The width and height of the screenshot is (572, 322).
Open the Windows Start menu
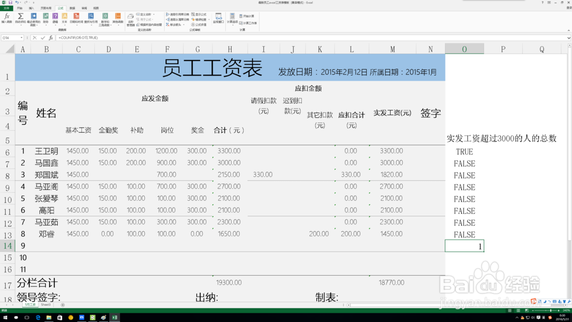(5, 317)
